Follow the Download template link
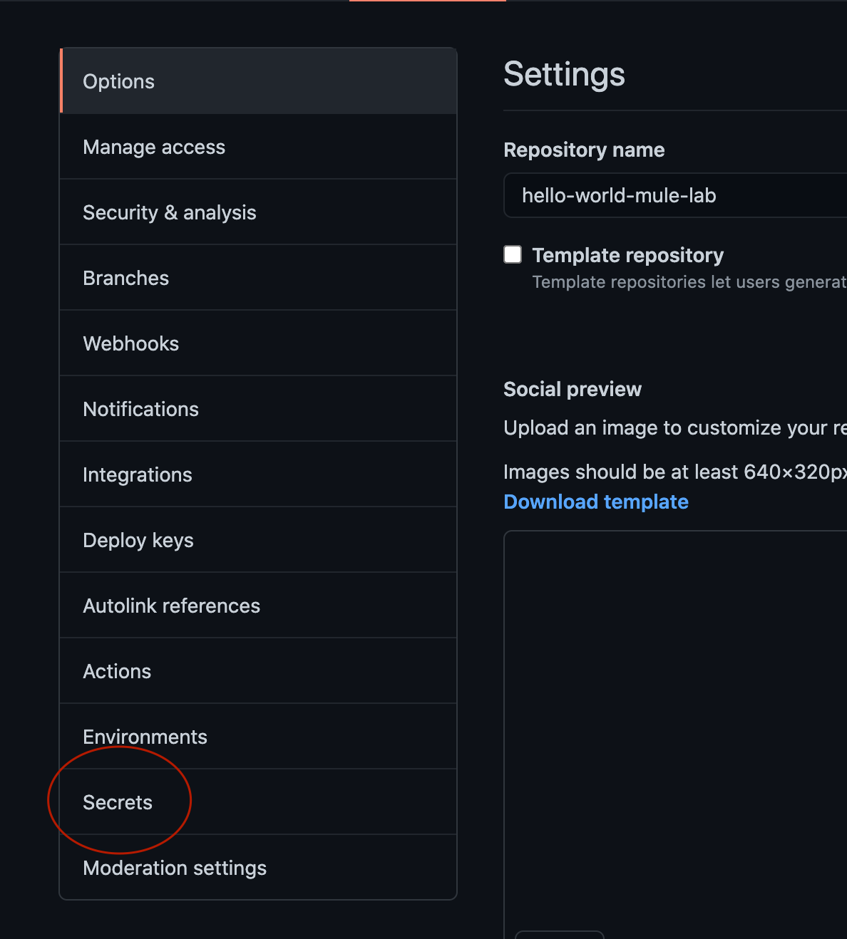The image size is (847, 939). point(596,502)
